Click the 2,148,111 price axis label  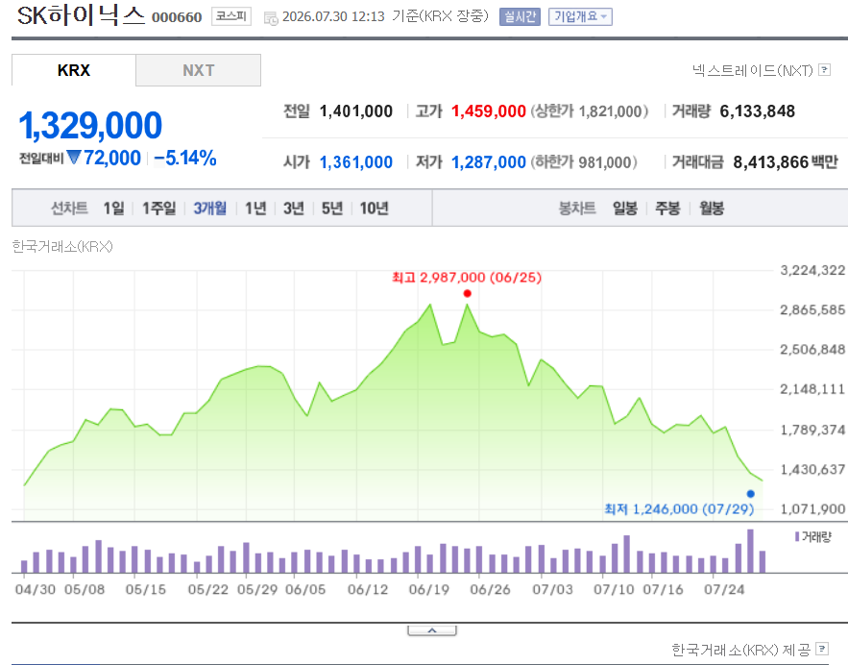pyautogui.click(x=812, y=389)
